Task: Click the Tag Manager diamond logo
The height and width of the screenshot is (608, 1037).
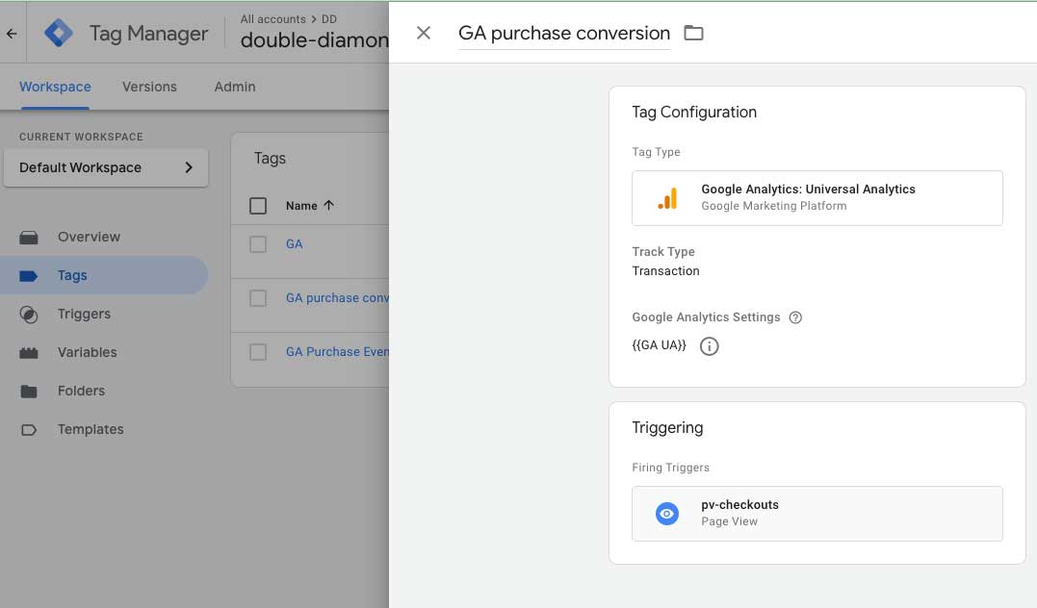Action: click(58, 33)
